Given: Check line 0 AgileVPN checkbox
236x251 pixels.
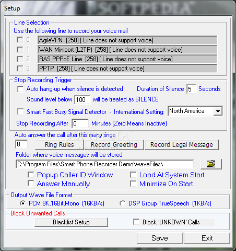Looking at the screenshot, I should (x=20, y=40).
